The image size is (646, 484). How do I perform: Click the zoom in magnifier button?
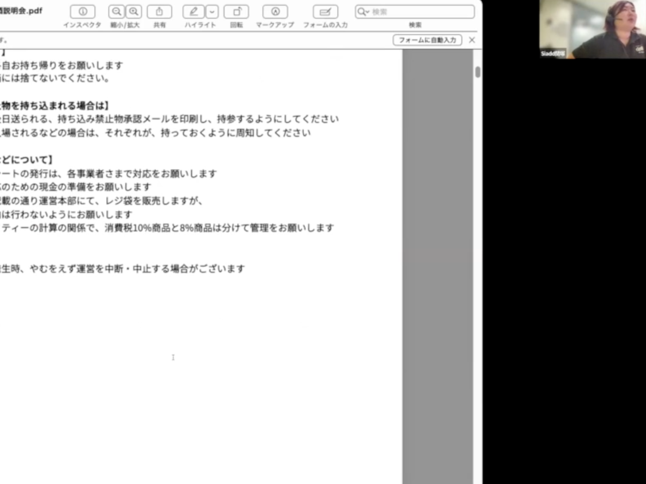coord(134,12)
